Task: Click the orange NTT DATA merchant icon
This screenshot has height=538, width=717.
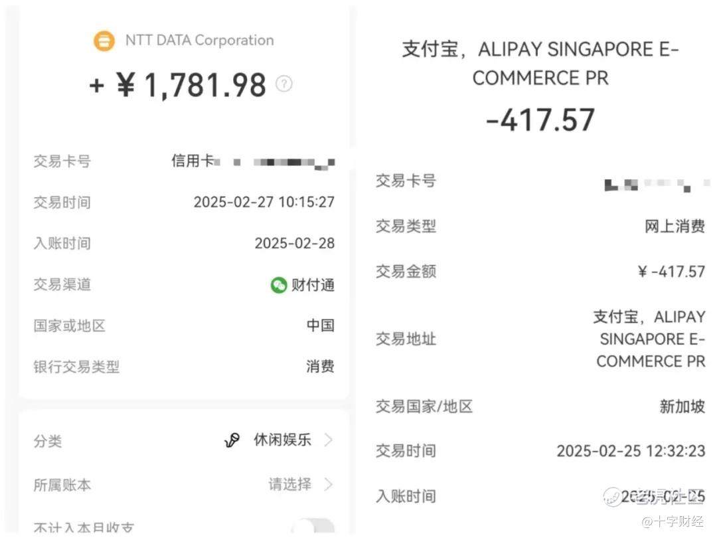Action: coord(104,41)
